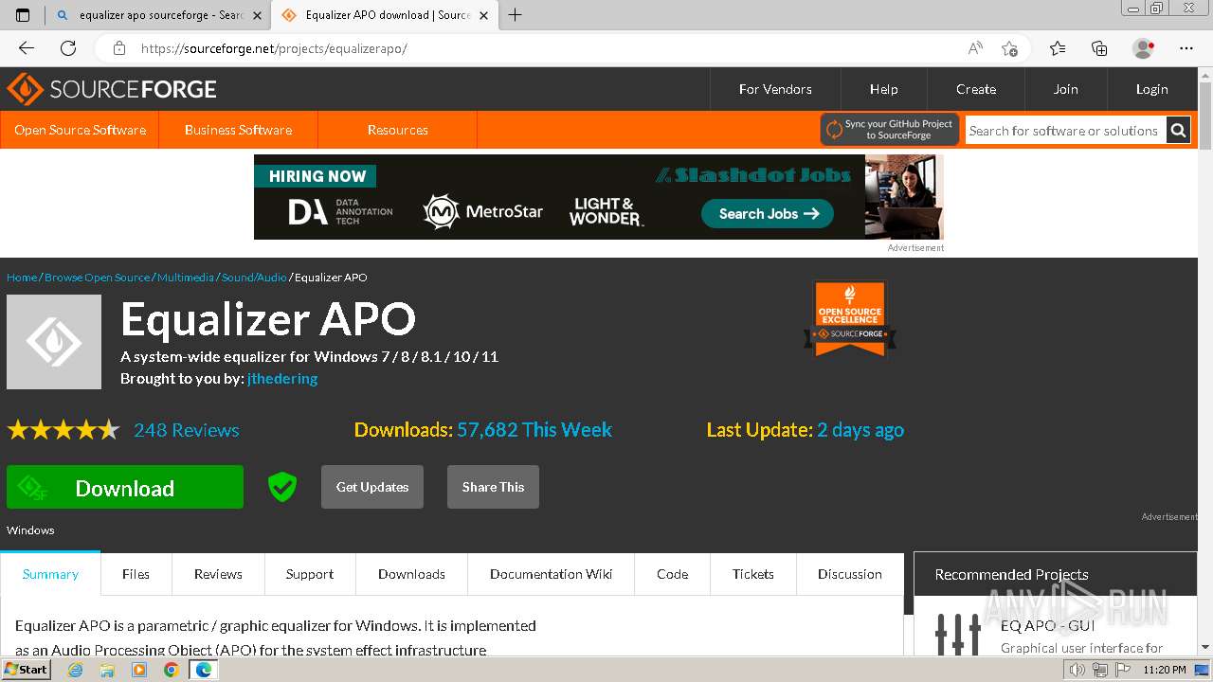Open the tab actions menu icon
This screenshot has height=682, width=1213.
point(23,15)
